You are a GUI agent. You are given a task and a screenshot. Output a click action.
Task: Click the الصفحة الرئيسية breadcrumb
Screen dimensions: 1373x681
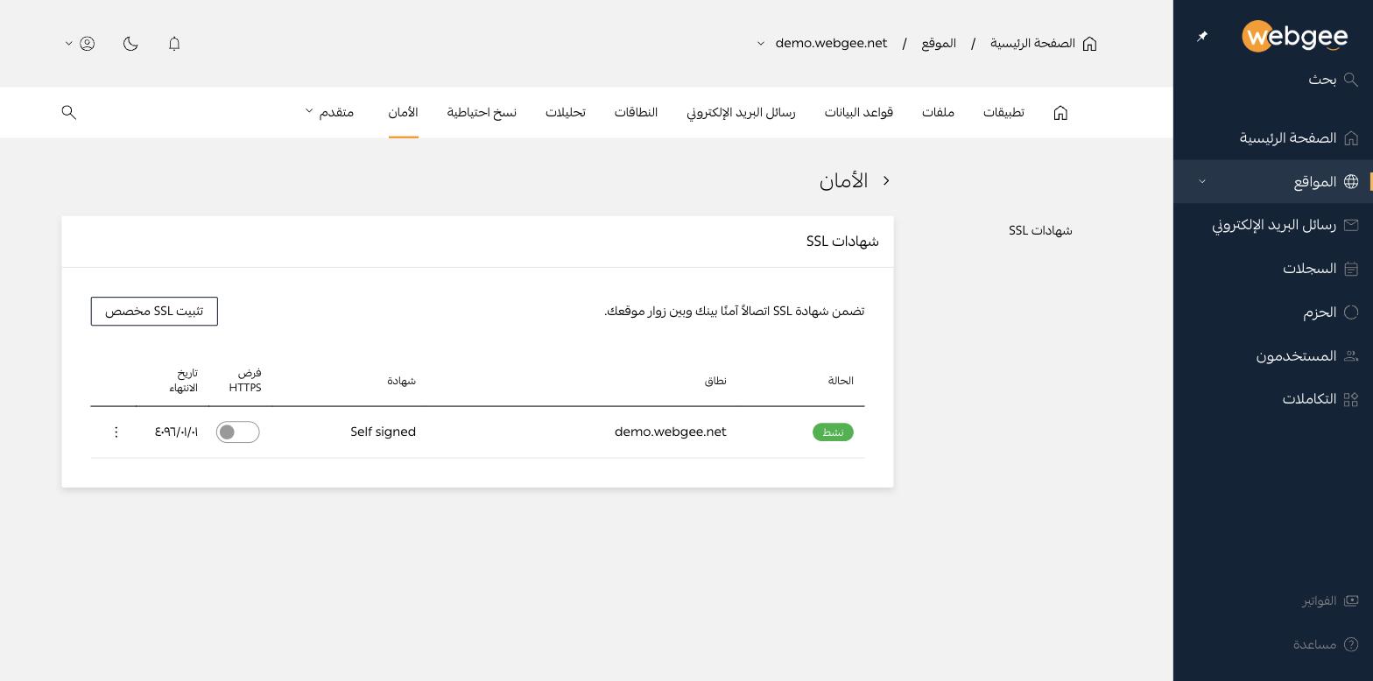1043,43
